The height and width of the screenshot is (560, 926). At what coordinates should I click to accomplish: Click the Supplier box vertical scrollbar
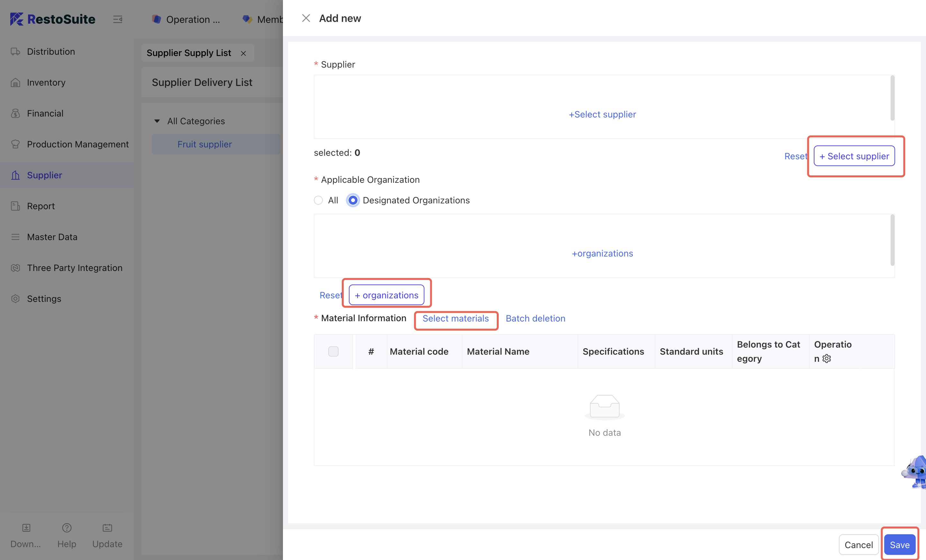892,98
